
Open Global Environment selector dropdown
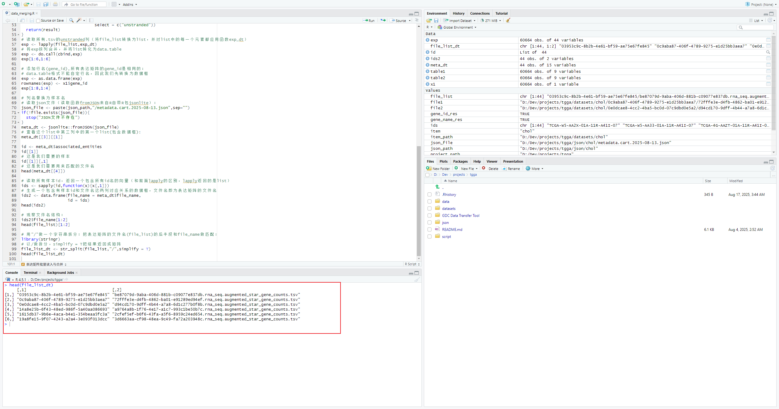click(457, 27)
